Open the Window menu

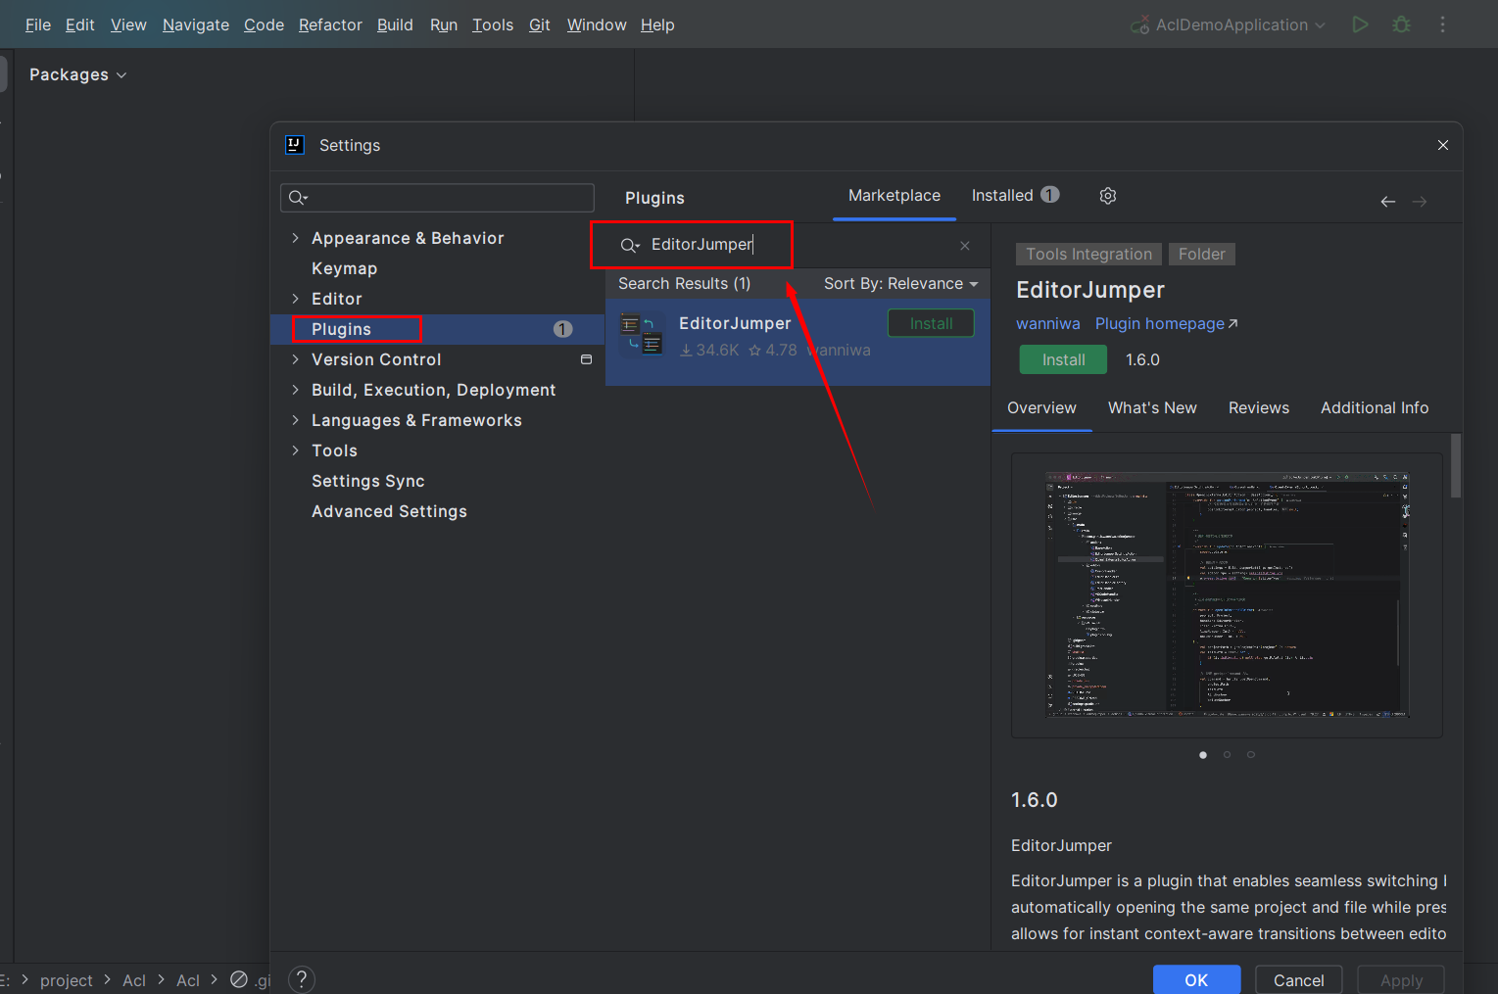597,24
